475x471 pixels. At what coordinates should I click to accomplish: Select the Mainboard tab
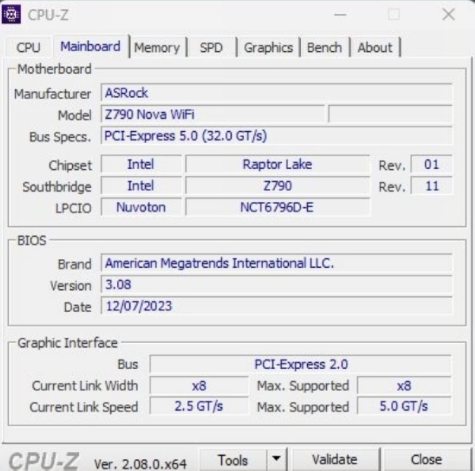click(91, 47)
